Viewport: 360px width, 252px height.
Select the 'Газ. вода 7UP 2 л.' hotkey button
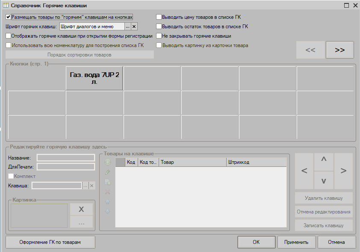pyautogui.click(x=94, y=78)
